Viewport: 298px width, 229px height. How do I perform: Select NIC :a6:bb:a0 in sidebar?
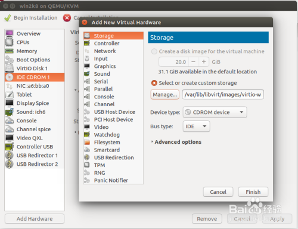tap(35, 86)
